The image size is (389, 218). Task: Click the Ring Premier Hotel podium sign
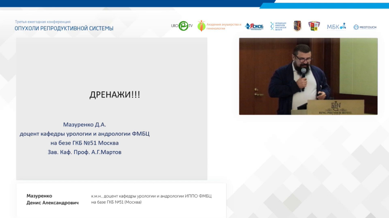click(x=335, y=107)
